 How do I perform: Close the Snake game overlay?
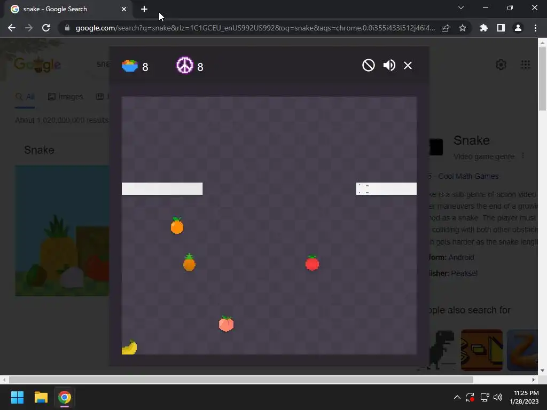tap(408, 65)
